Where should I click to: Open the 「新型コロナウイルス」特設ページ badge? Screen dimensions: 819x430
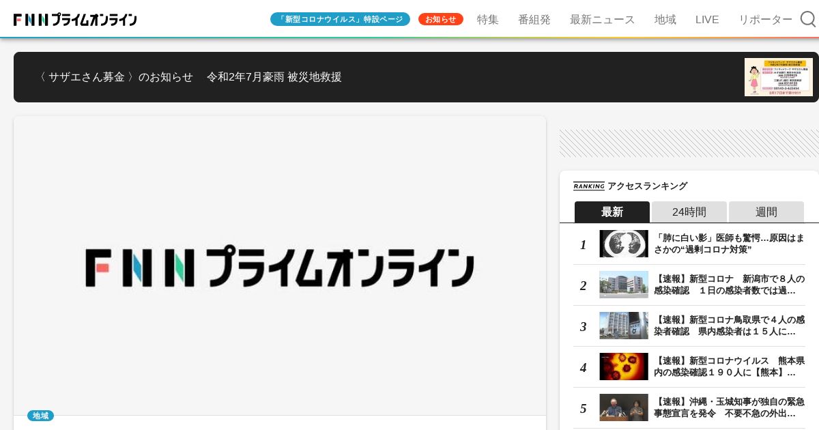click(340, 19)
